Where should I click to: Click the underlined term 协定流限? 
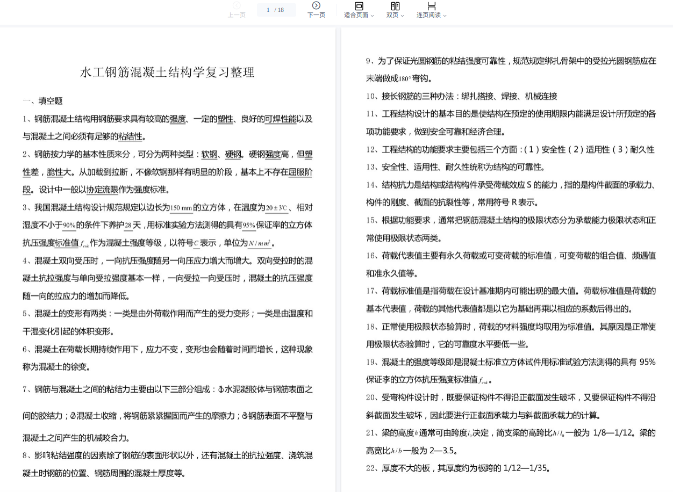[103, 190]
